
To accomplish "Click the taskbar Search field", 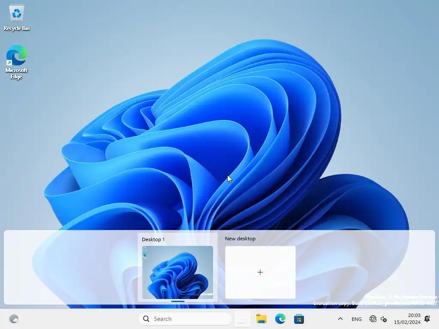I will click(185, 319).
